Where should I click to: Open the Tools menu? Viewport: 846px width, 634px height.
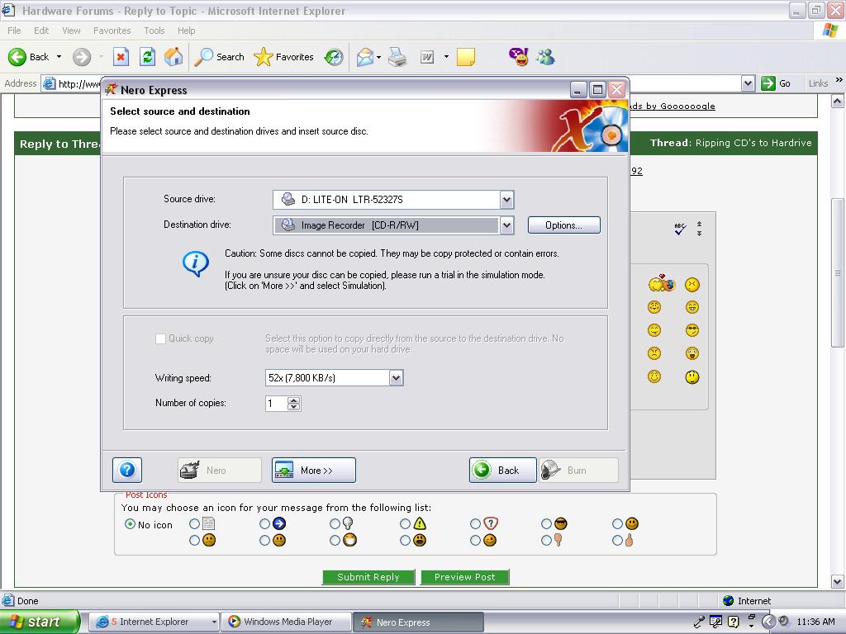pos(154,31)
